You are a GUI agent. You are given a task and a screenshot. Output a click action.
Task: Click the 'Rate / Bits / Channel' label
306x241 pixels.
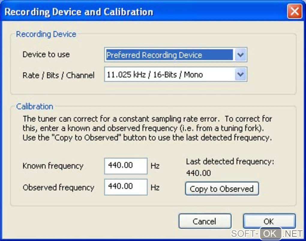point(58,75)
